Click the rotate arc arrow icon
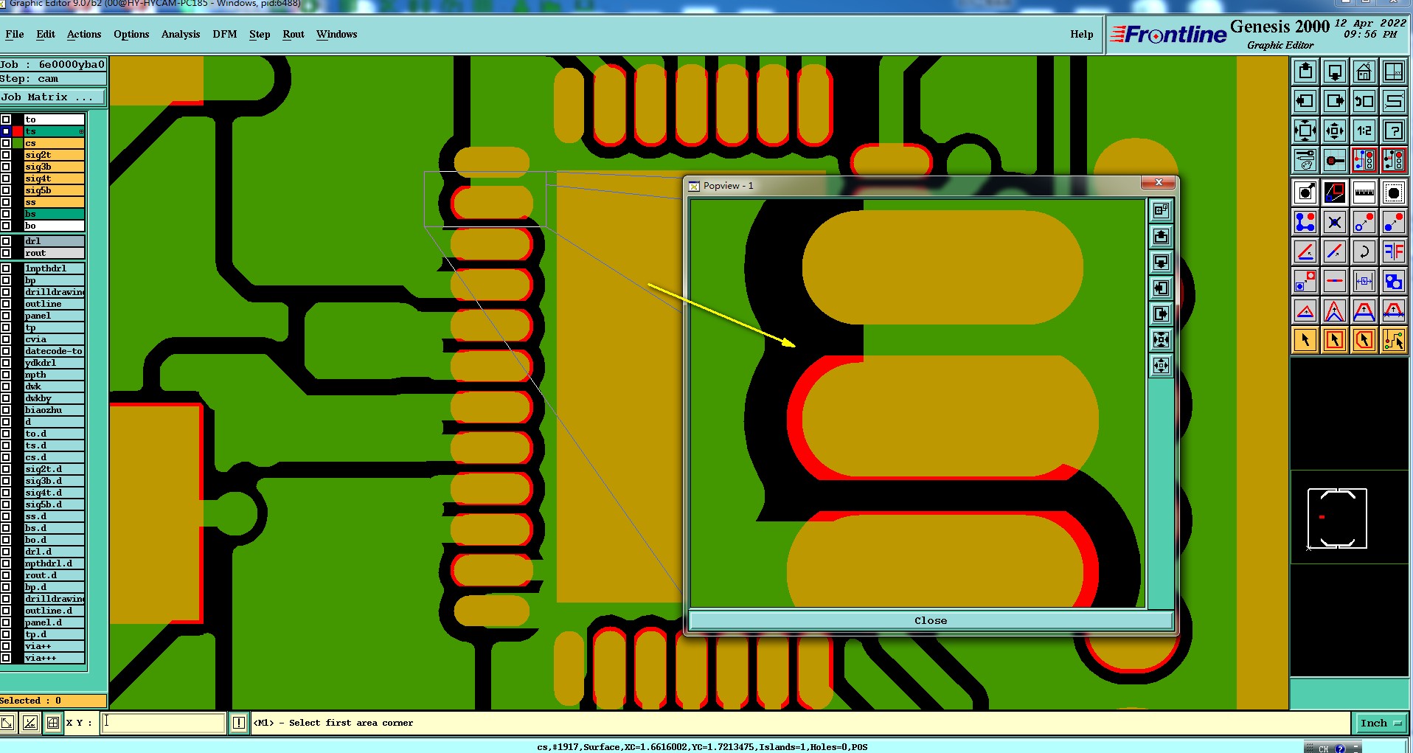Image resolution: width=1413 pixels, height=753 pixels. [x=1364, y=251]
